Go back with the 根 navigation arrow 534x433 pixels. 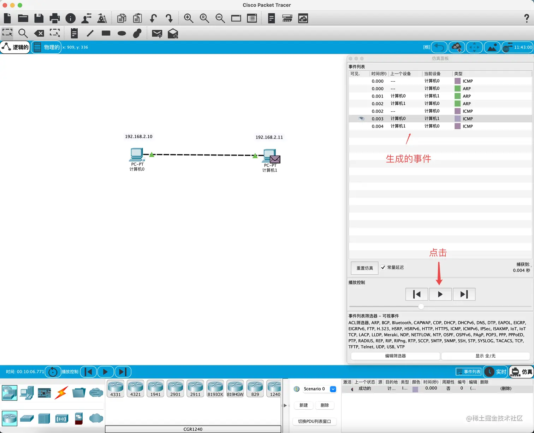coord(439,47)
